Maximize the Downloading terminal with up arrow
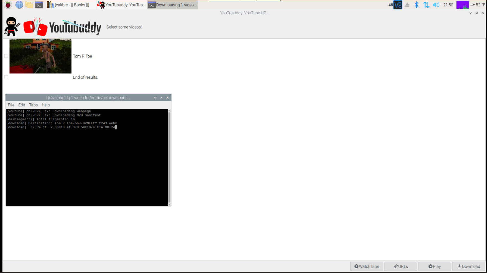487x273 pixels. click(x=161, y=98)
